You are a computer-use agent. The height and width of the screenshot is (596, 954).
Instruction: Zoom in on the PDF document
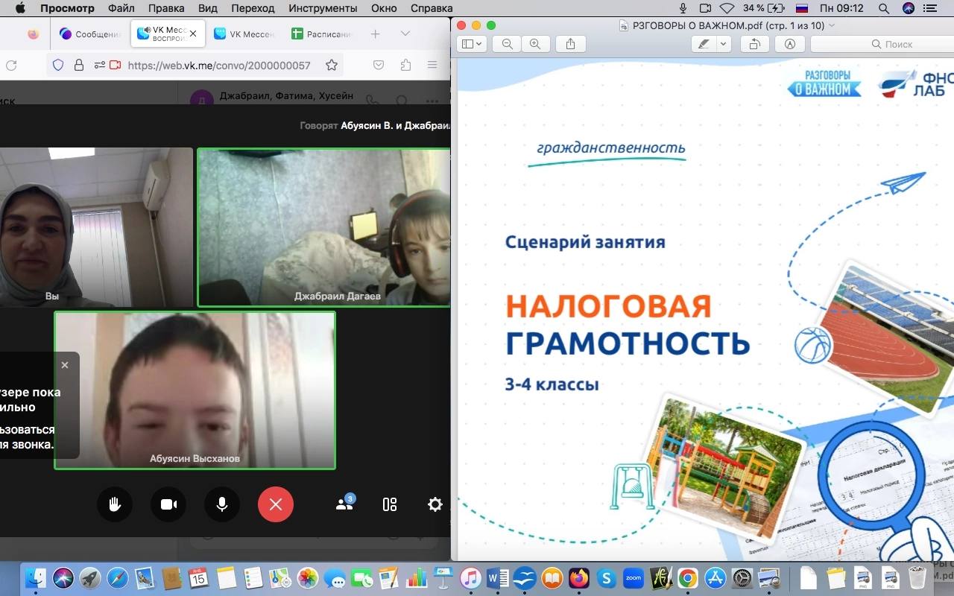pyautogui.click(x=534, y=44)
